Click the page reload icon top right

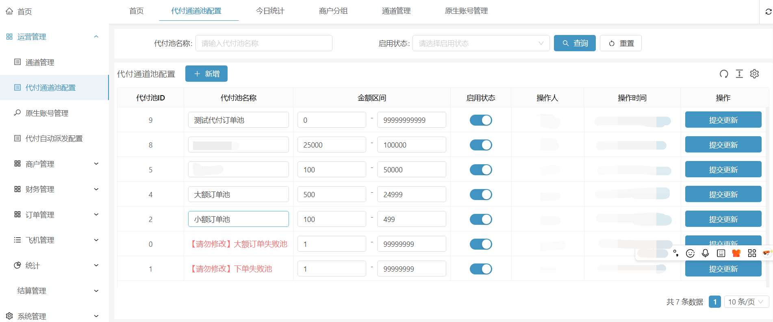(x=768, y=12)
